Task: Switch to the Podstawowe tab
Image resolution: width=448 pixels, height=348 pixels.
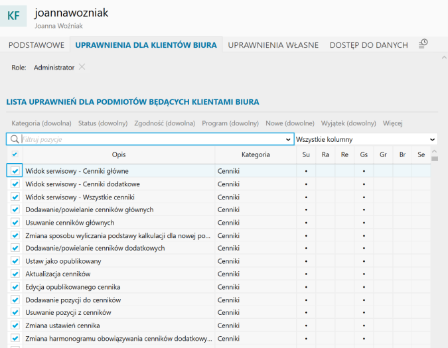Action: tap(37, 45)
